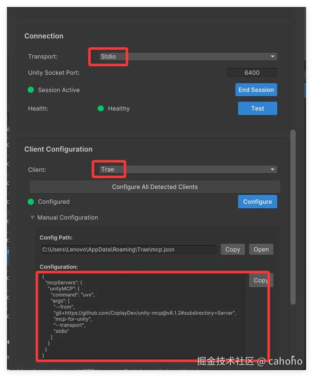Collapse the Manual Configuration foldout triangle
Image resolution: width=313 pixels, height=377 pixels.
pyautogui.click(x=33, y=218)
